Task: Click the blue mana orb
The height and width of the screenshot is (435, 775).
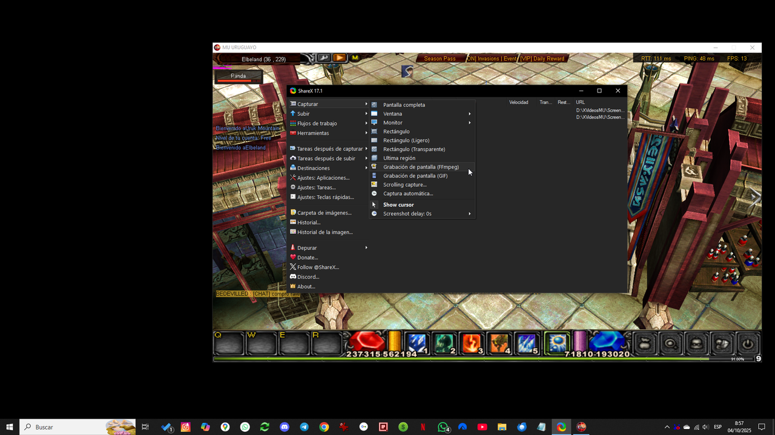Action: pyautogui.click(x=607, y=341)
